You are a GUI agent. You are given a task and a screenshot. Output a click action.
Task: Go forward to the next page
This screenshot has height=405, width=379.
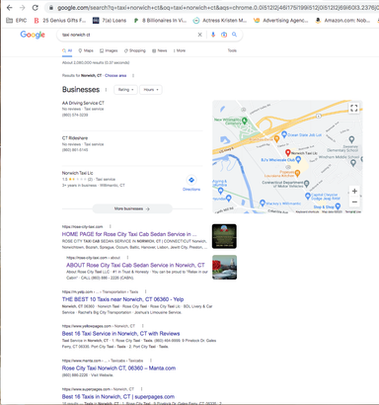pyautogui.click(x=22, y=8)
